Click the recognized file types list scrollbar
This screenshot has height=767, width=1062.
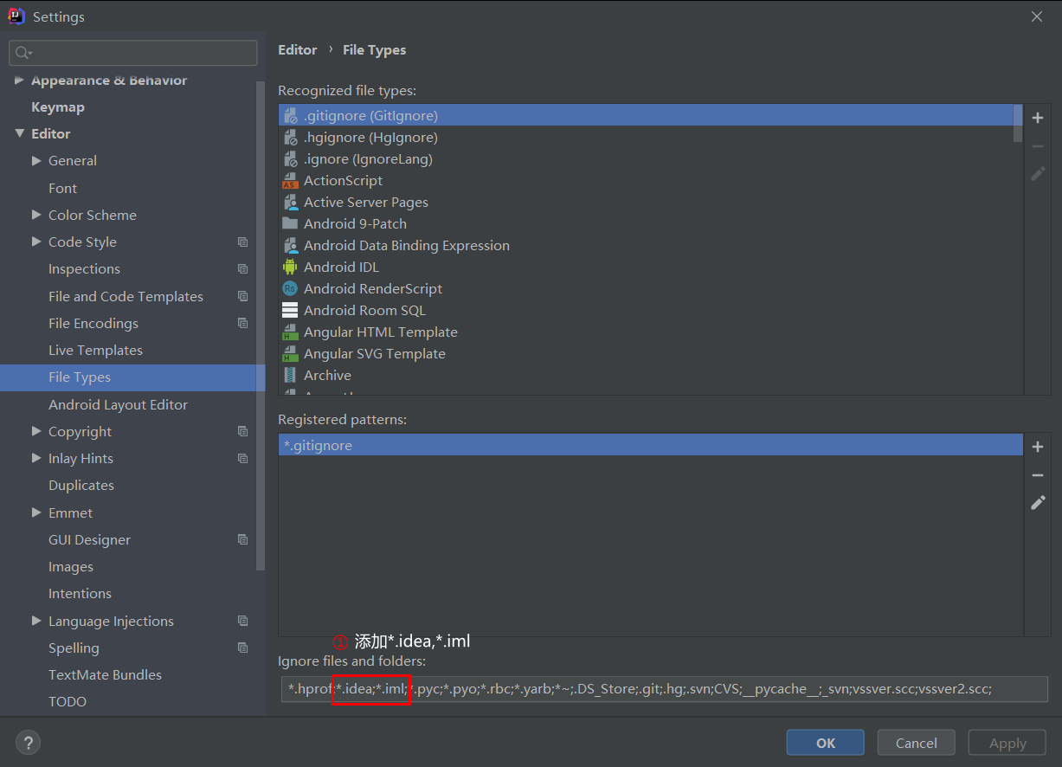(1018, 124)
